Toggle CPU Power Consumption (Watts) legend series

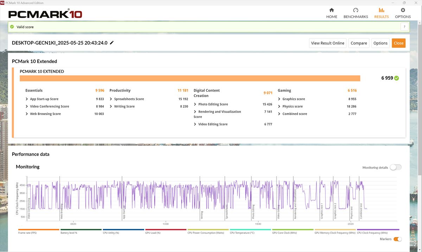click(208, 232)
